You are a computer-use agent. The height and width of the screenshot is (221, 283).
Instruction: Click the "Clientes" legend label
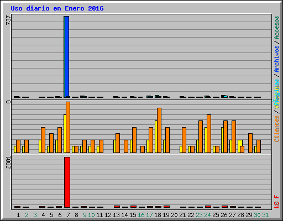277,129
